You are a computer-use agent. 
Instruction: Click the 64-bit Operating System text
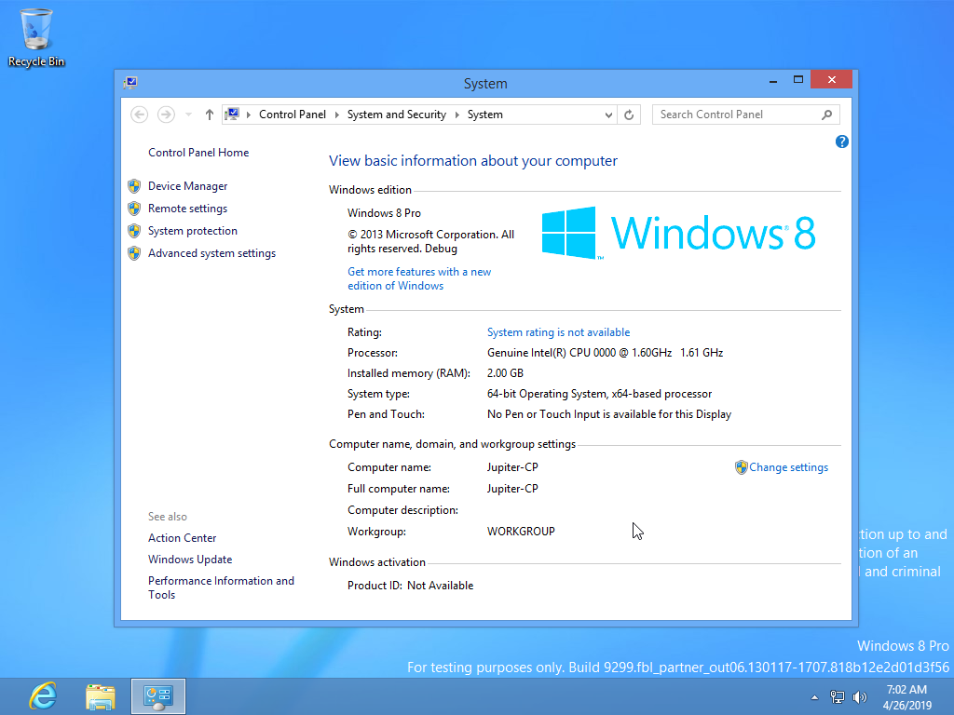click(x=599, y=394)
